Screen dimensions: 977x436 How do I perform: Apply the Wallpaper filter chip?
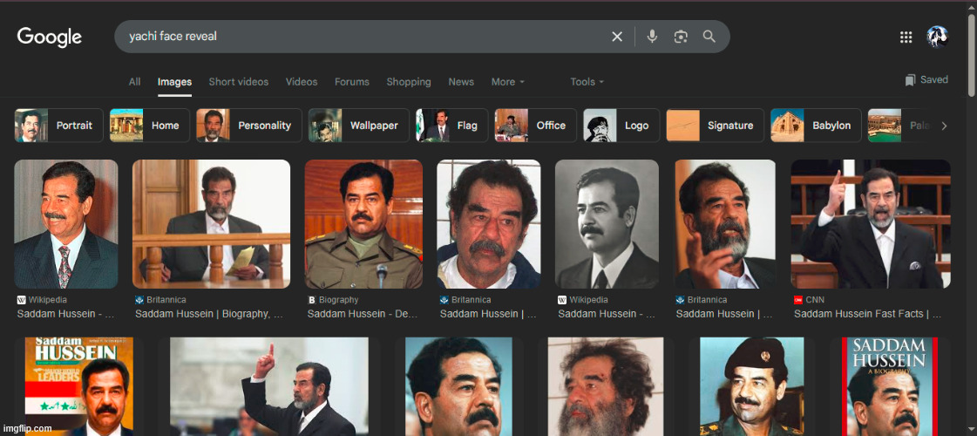(359, 126)
